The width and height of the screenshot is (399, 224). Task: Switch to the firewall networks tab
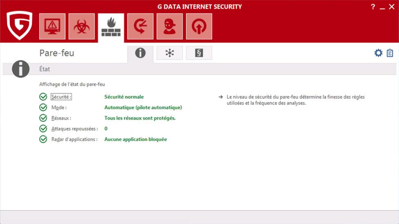(x=170, y=53)
